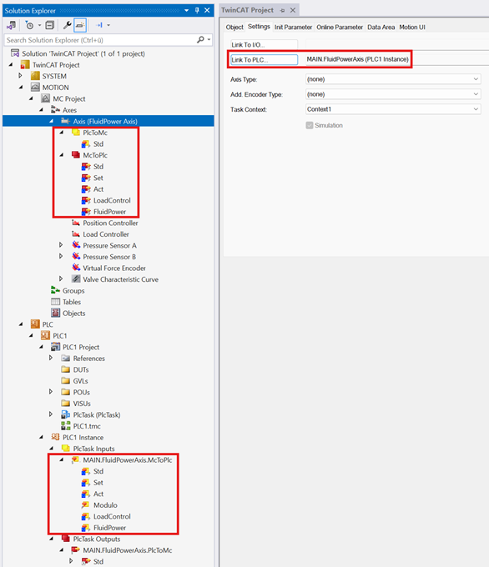The height and width of the screenshot is (567, 489).
Task: Open Solution Explorer window options arrow
Action: point(186,11)
